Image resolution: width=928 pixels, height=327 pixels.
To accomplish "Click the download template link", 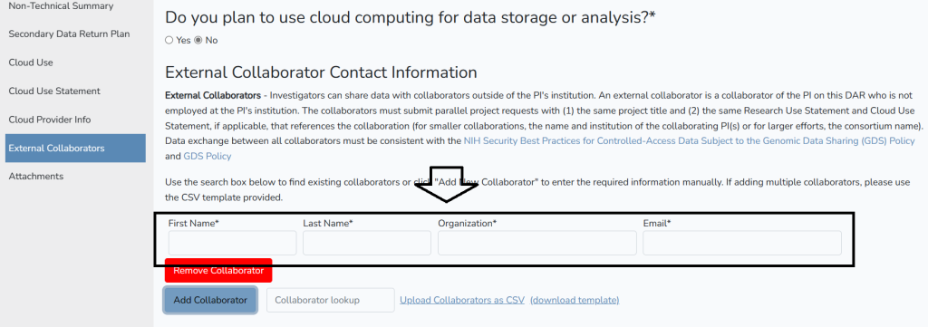I will pyautogui.click(x=575, y=301).
